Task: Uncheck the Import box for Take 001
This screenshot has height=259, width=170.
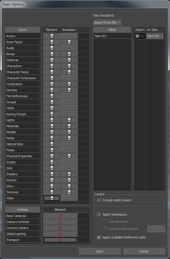Action: click(137, 36)
